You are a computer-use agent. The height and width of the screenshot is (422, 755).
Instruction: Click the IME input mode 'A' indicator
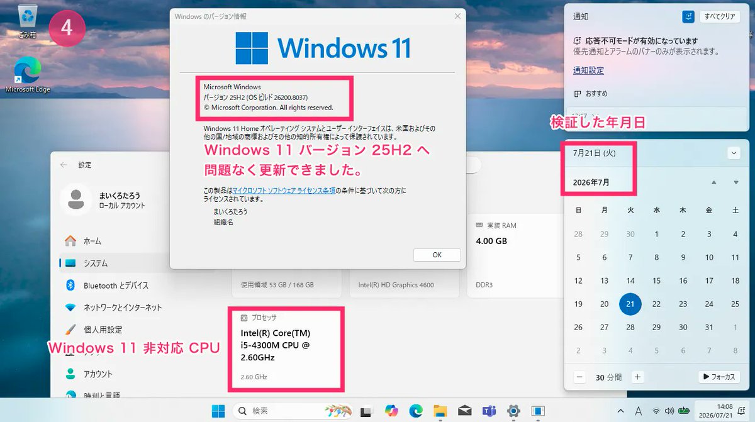click(x=639, y=411)
